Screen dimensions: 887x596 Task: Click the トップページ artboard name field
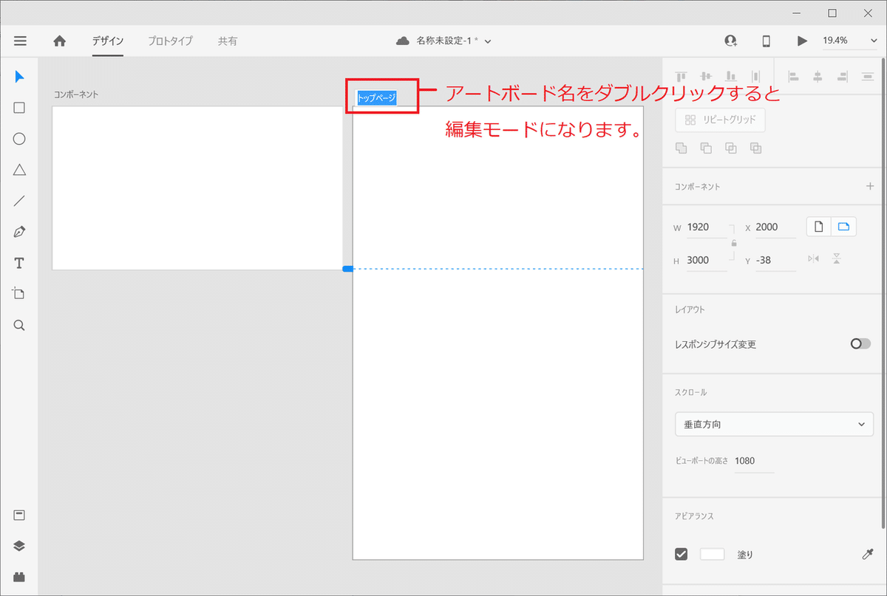pos(376,97)
